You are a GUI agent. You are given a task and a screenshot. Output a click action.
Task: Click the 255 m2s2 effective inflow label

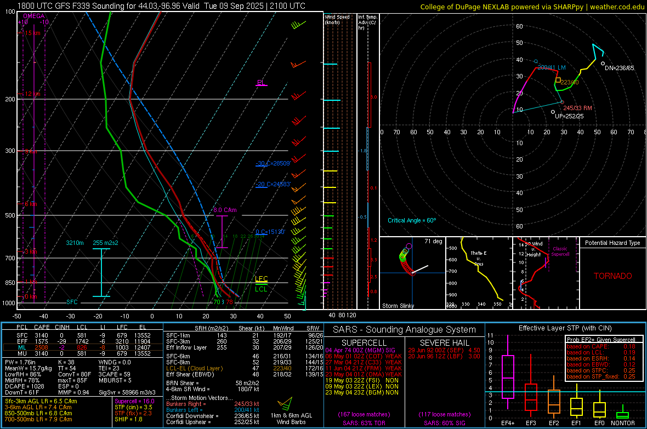point(105,243)
